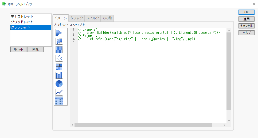
Task: Select the scatter plot preset icon
Action: (x=59, y=58)
